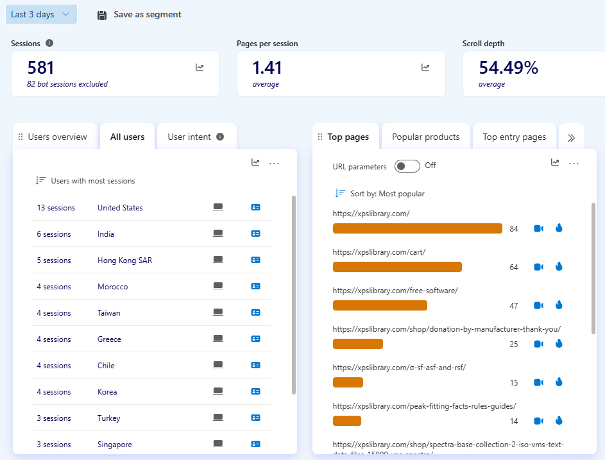605x460 pixels.
Task: Open trend chart for Pages per session
Action: click(x=425, y=67)
